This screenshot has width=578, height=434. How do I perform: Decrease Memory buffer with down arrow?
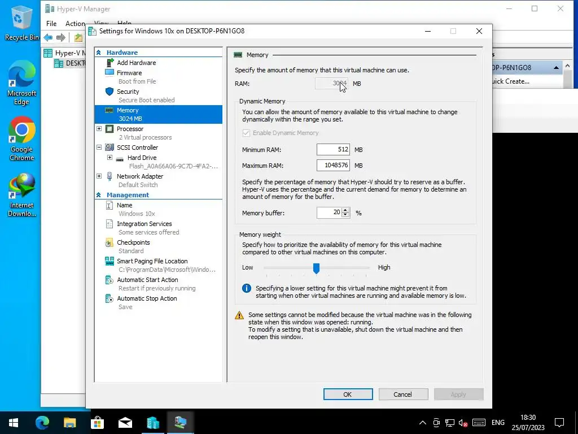tap(345, 215)
